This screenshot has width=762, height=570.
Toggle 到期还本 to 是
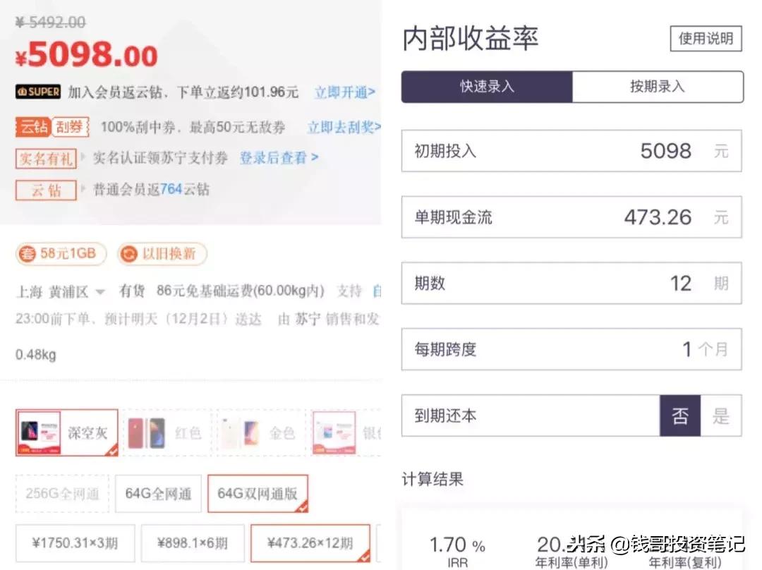tap(721, 416)
